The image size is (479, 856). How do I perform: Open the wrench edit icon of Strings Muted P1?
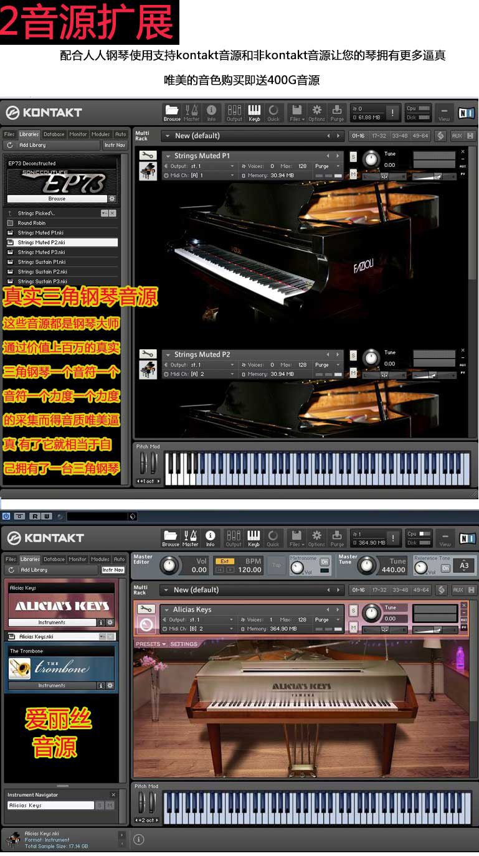[x=148, y=156]
